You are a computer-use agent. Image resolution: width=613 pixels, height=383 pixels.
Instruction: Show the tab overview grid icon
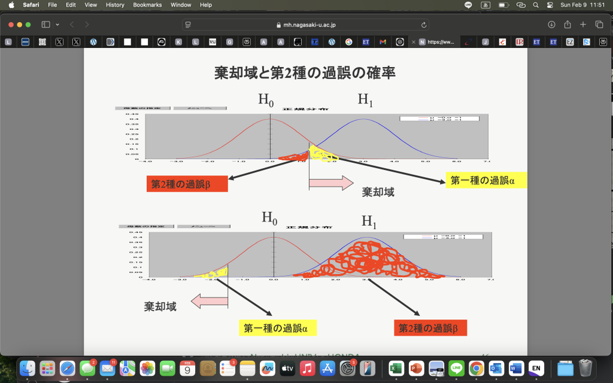click(599, 25)
